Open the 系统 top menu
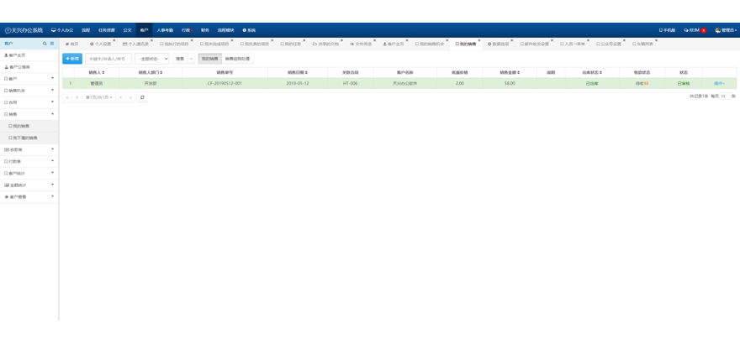 tap(249, 30)
